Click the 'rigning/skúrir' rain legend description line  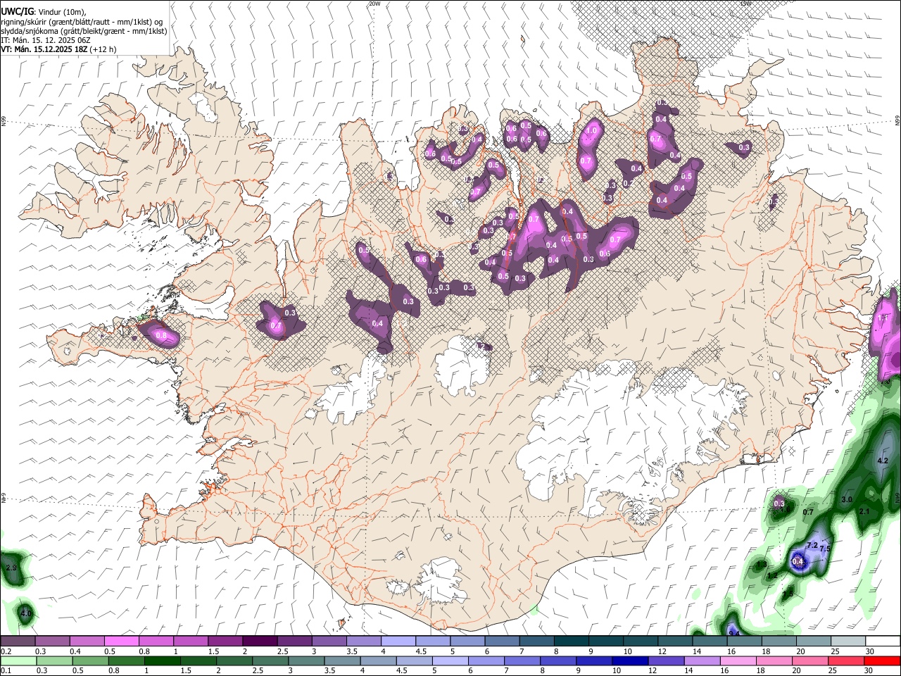(x=81, y=22)
